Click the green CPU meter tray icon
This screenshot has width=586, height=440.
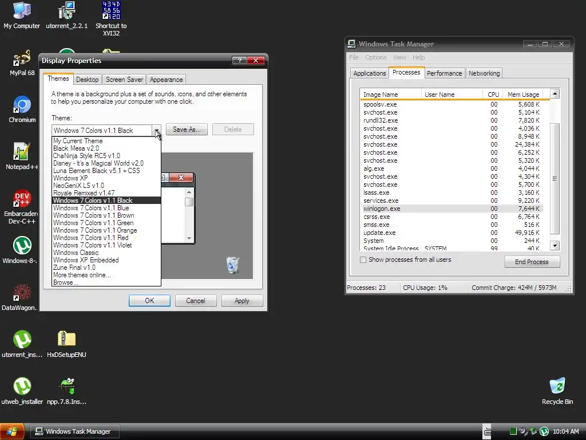tap(513, 431)
